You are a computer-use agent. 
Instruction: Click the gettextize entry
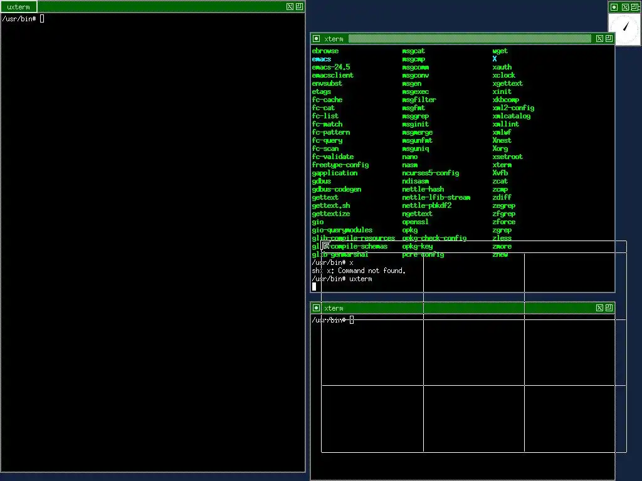(x=331, y=214)
